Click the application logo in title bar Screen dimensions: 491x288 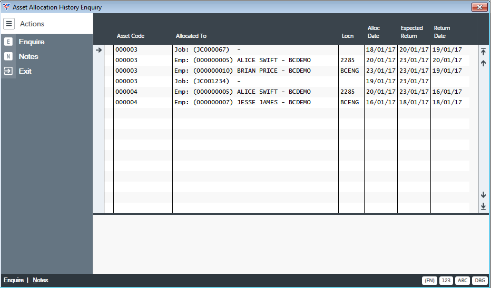pos(6,7)
